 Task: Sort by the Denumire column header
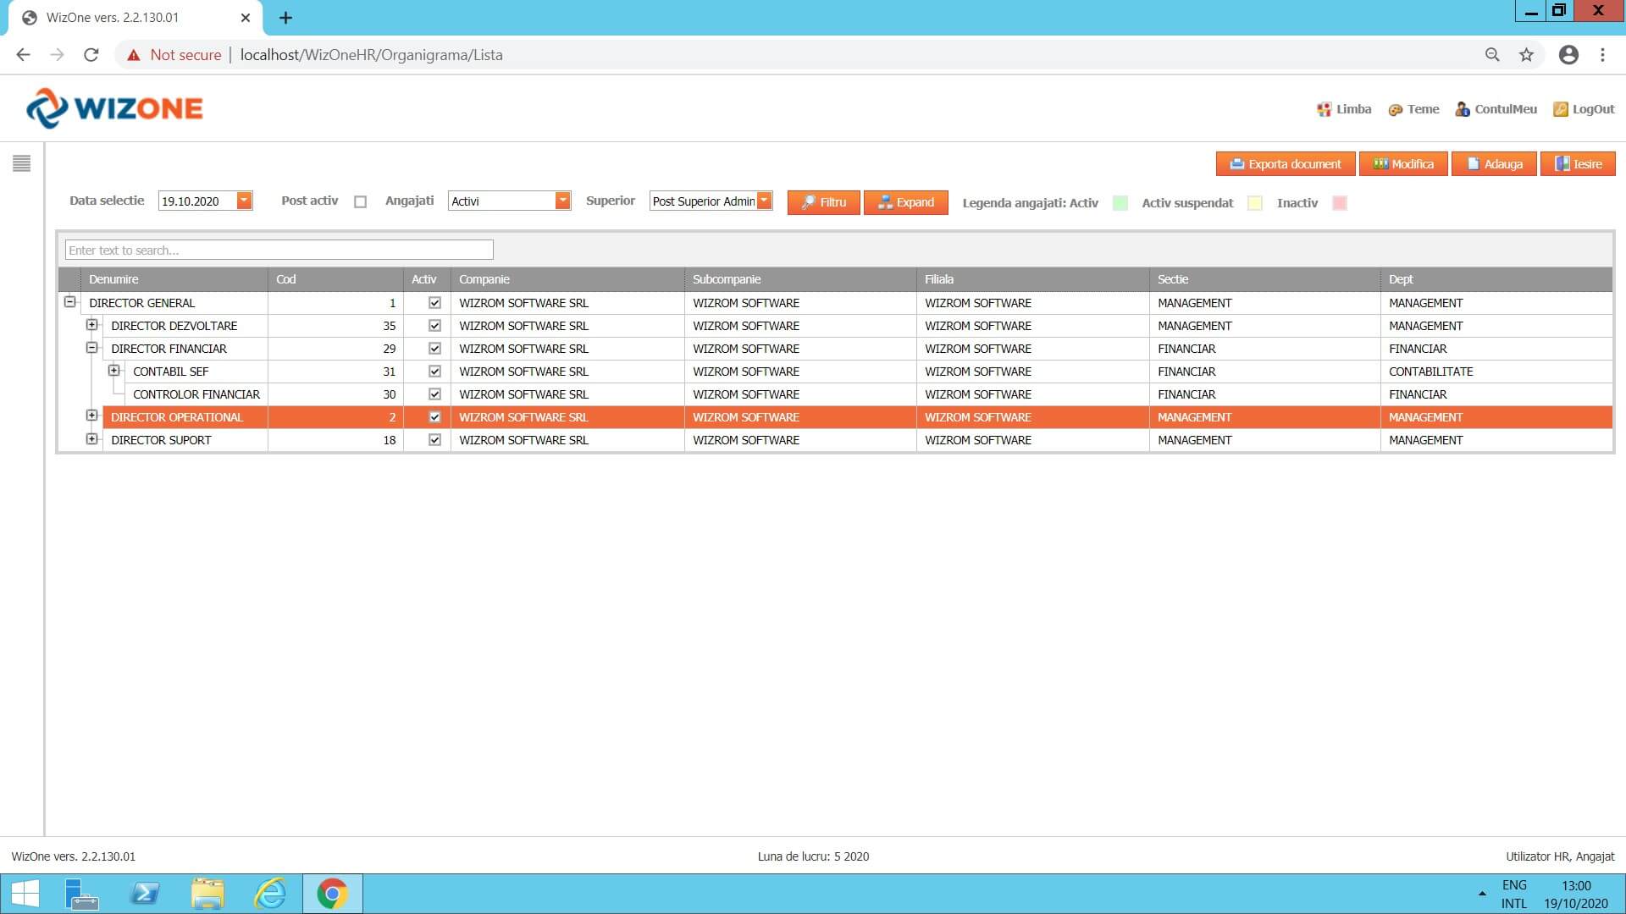coord(113,279)
